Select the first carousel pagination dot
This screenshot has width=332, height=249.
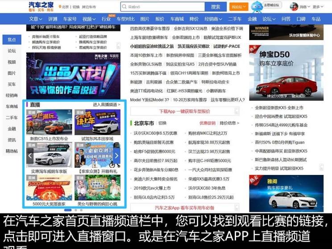tap(67, 210)
